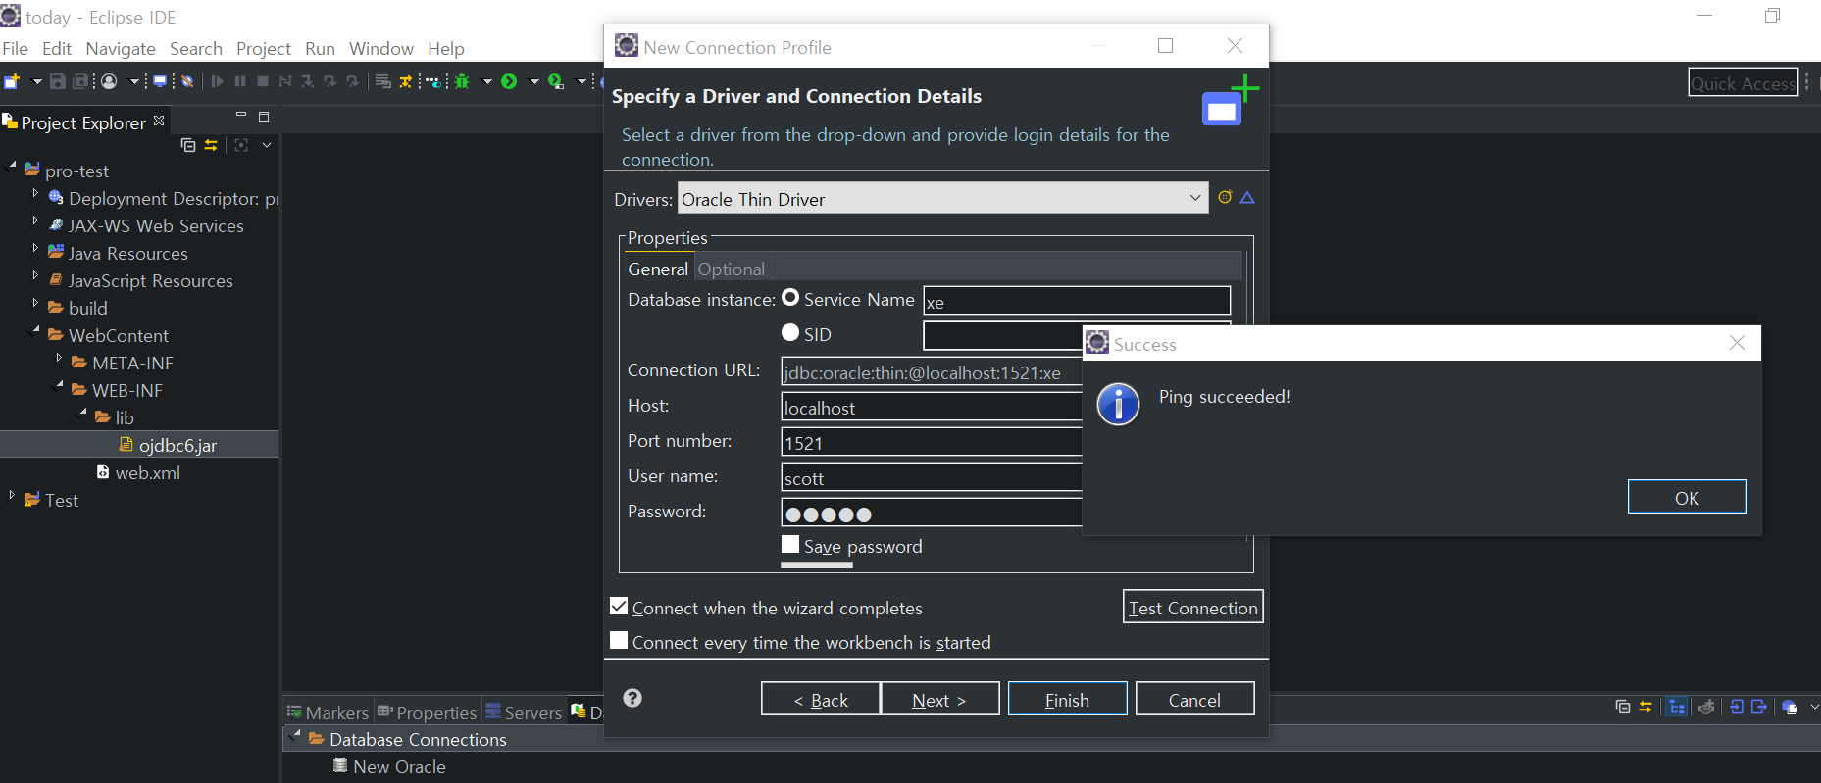Select the SID radio button

click(x=790, y=332)
